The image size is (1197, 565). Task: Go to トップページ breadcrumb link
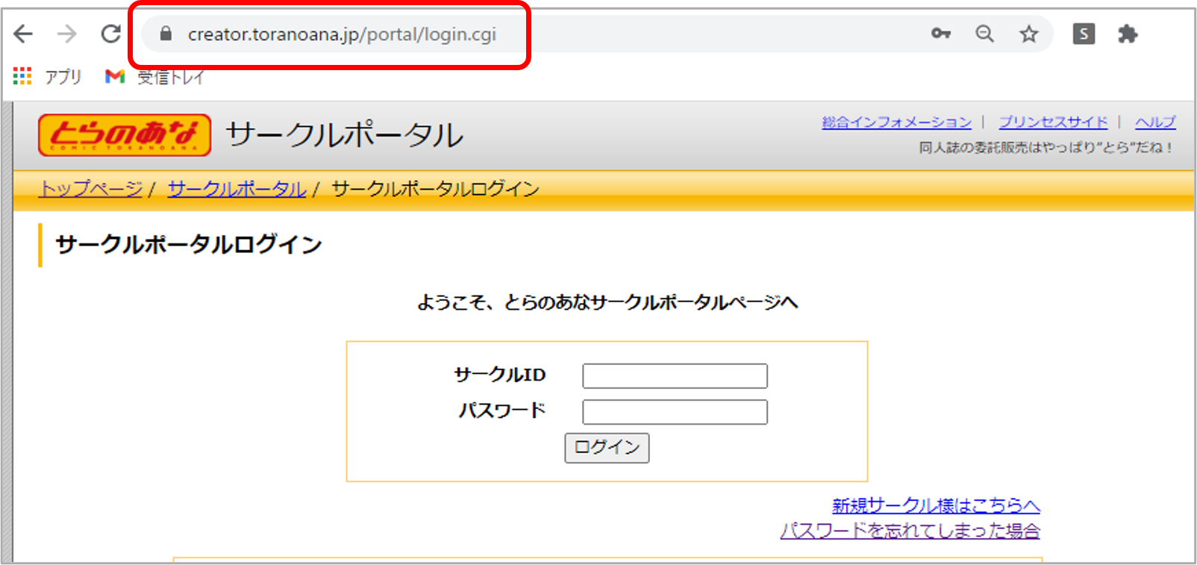click(x=90, y=189)
